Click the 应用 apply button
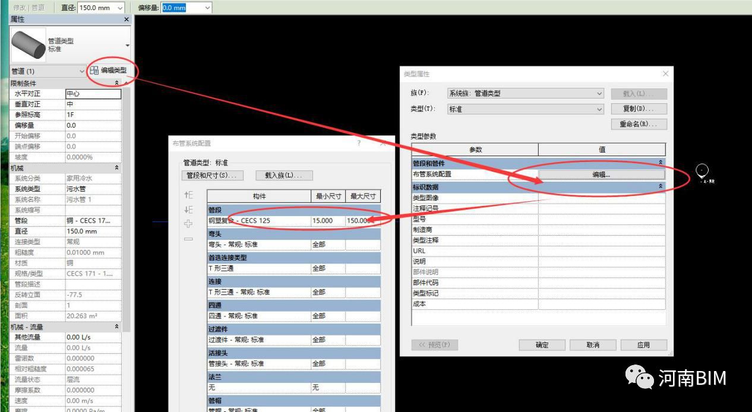 click(644, 345)
